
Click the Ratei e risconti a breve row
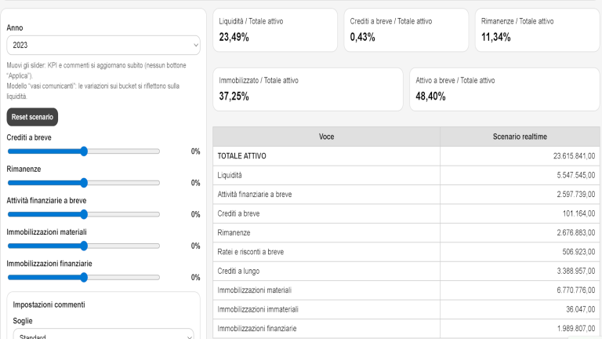tap(406, 252)
